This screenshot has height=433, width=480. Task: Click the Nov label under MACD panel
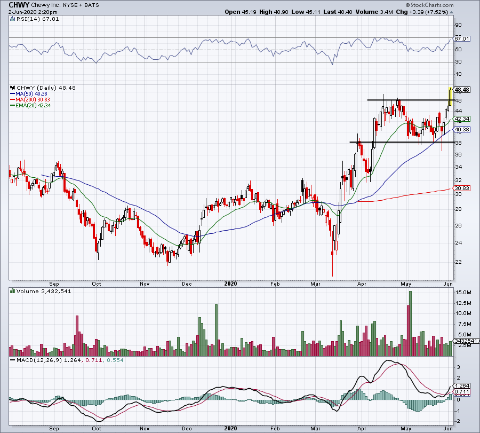point(145,428)
